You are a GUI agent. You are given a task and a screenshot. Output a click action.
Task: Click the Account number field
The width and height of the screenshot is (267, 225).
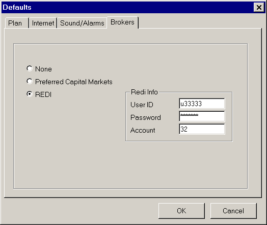pyautogui.click(x=202, y=129)
